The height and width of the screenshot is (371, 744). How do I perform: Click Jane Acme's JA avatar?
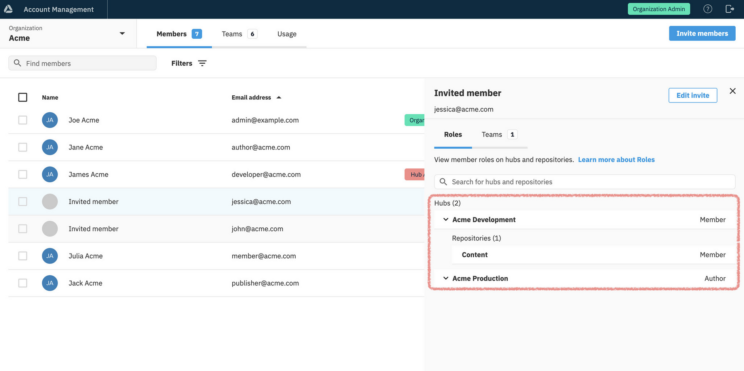50,147
